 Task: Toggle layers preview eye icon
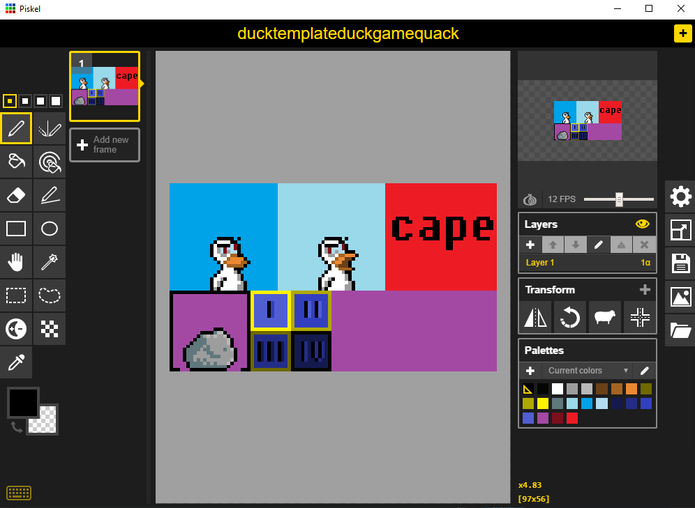(642, 224)
